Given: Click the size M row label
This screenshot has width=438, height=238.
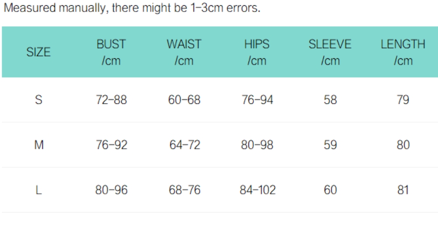Looking at the screenshot, I should [x=39, y=145].
